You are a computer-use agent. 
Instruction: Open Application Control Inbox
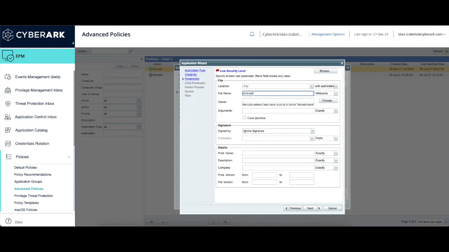36,117
